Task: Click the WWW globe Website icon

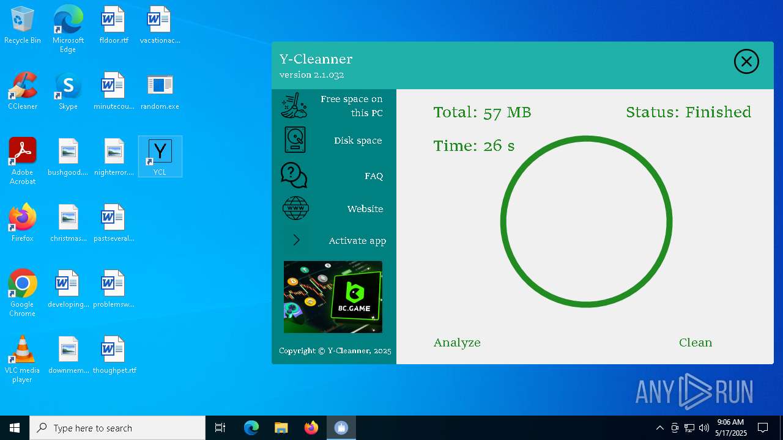Action: pyautogui.click(x=295, y=208)
